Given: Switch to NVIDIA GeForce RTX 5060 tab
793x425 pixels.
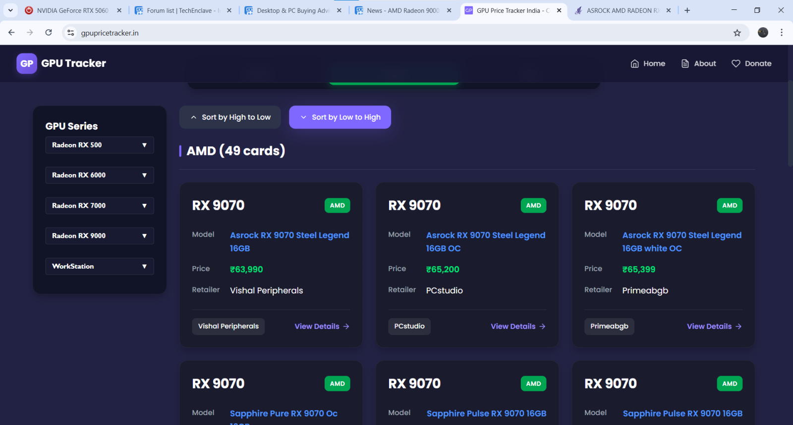Looking at the screenshot, I should (72, 10).
